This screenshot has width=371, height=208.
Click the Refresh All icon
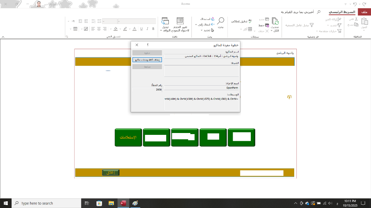coord(275,21)
